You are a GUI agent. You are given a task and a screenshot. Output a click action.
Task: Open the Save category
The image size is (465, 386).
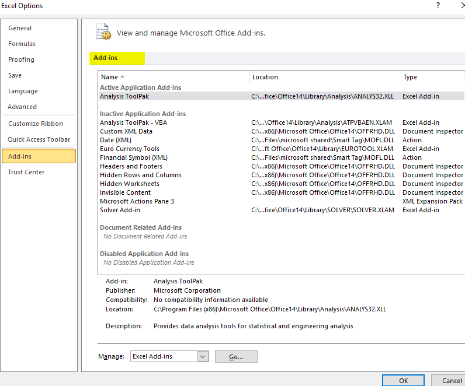click(x=15, y=75)
